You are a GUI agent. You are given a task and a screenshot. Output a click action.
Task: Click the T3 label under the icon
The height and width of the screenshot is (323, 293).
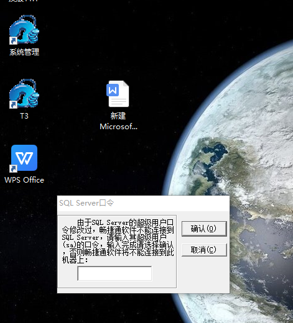(x=24, y=116)
